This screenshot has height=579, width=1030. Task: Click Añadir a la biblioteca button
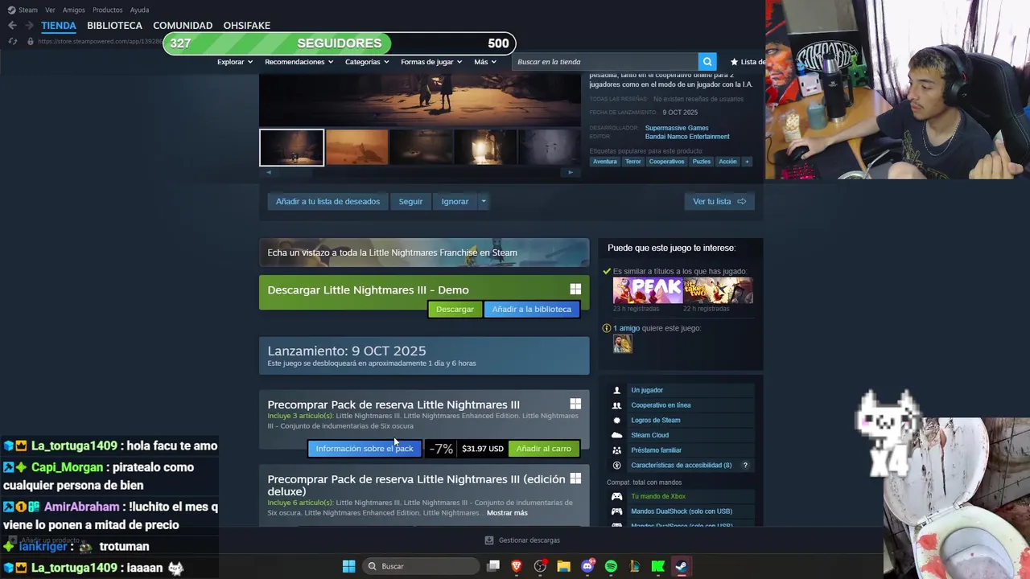click(x=531, y=310)
